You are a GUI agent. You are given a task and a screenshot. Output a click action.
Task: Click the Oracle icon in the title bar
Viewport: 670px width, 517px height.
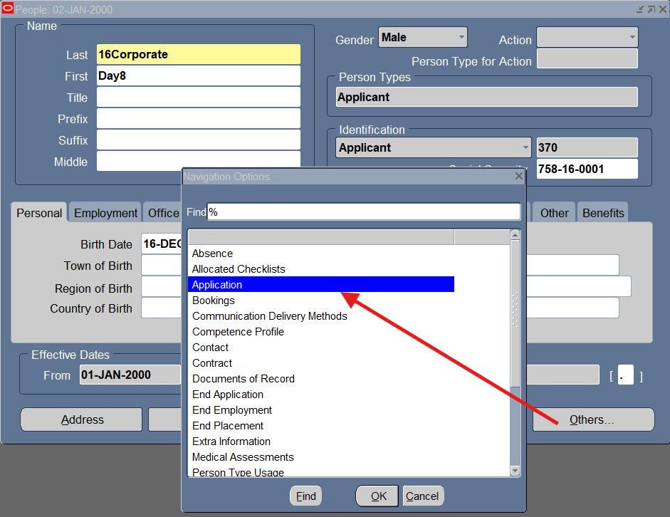(x=8, y=9)
